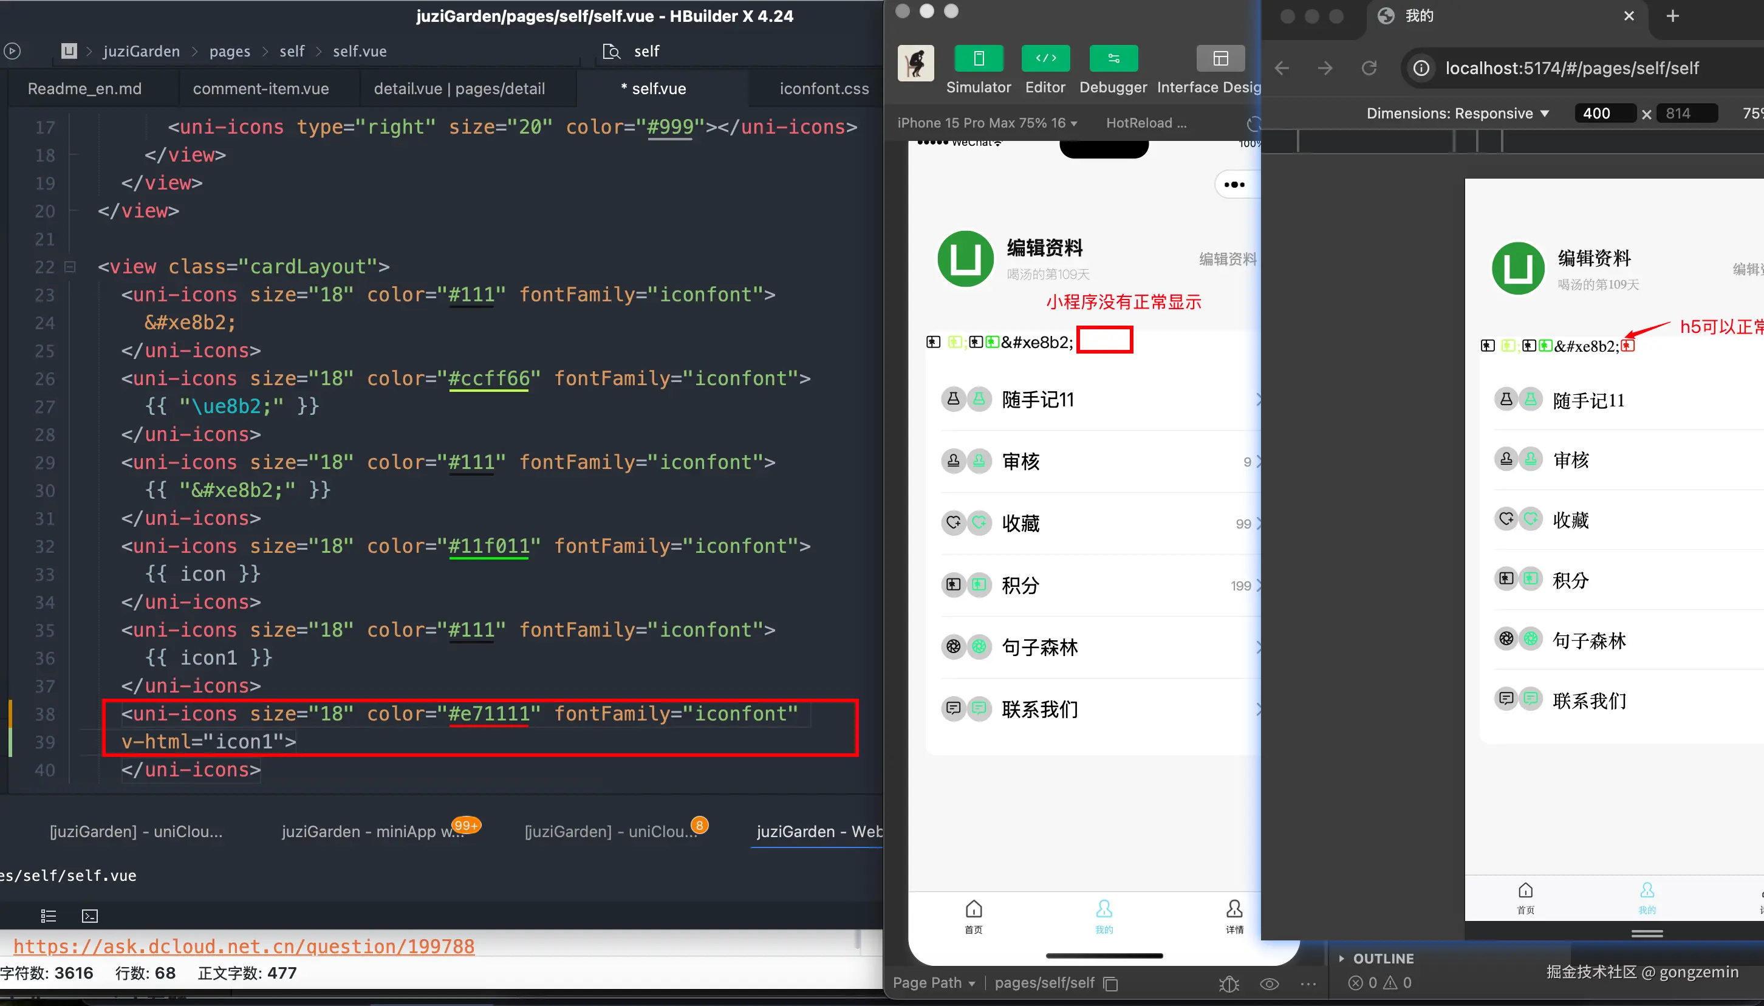This screenshot has height=1006, width=1764.
Task: Toggle the Simulator panel button
Action: click(x=978, y=59)
